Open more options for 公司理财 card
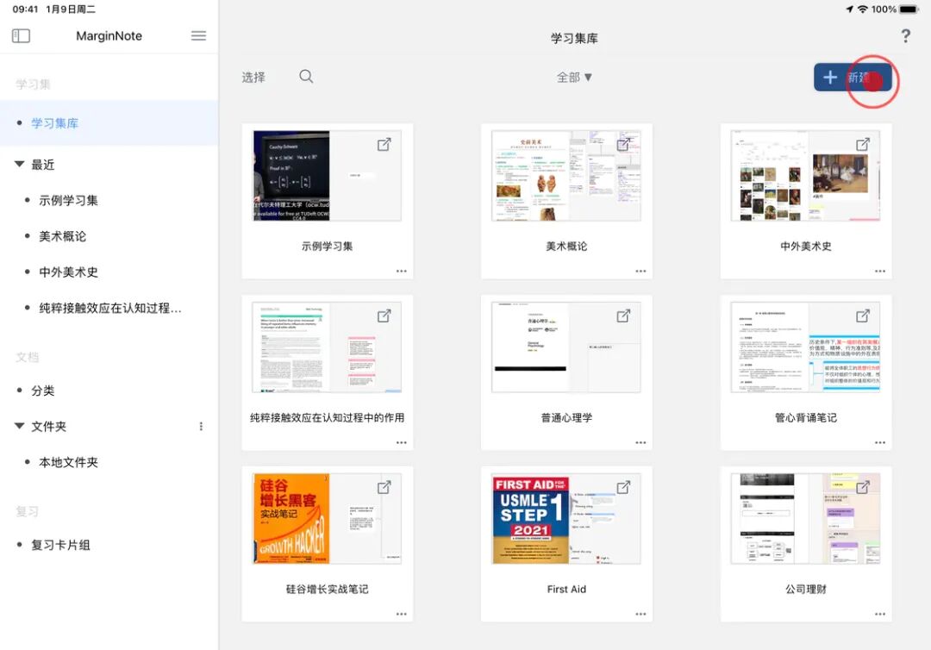Viewport: 931px width, 650px height. tap(880, 615)
